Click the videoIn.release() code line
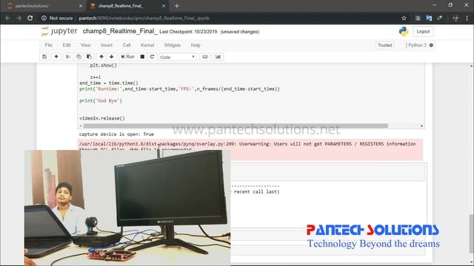 [x=102, y=118]
